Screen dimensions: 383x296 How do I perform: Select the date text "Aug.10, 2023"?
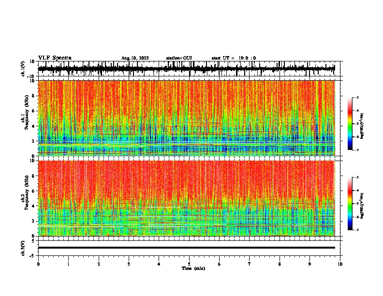135,58
